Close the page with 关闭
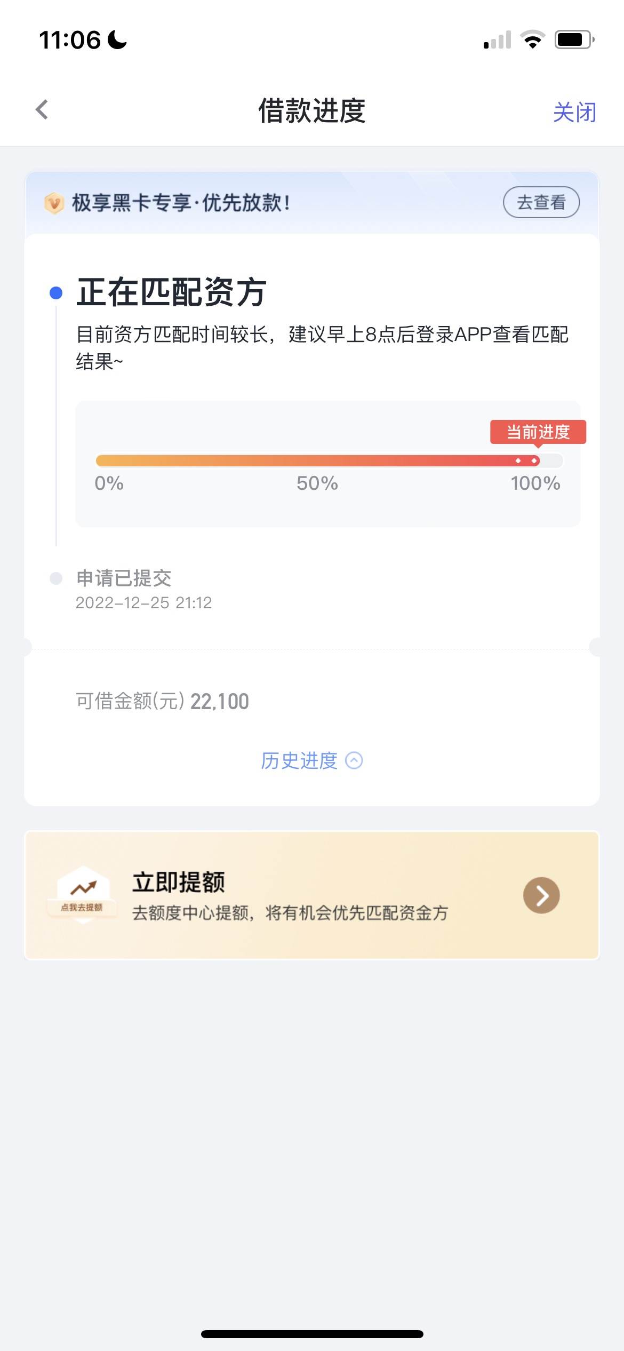Screen dimensions: 624x1351 pos(574,112)
